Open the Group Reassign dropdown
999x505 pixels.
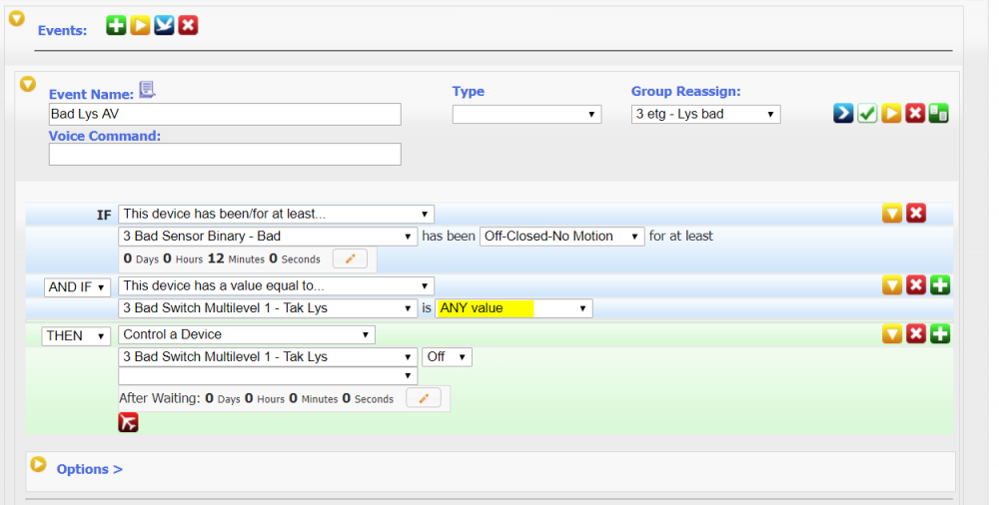[x=705, y=115]
